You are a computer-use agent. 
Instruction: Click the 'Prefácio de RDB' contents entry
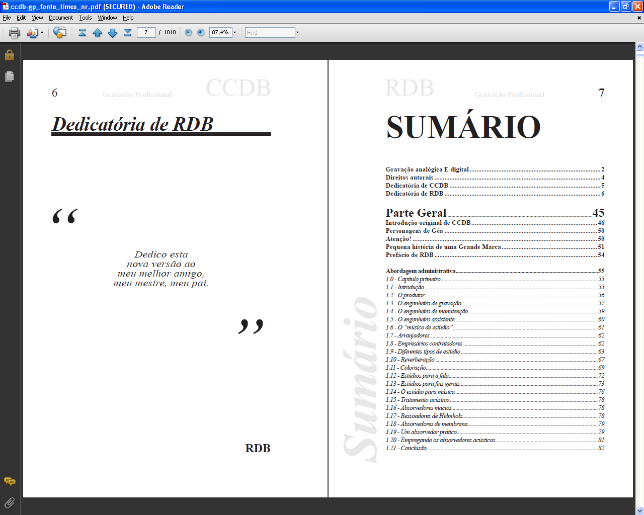tap(409, 255)
